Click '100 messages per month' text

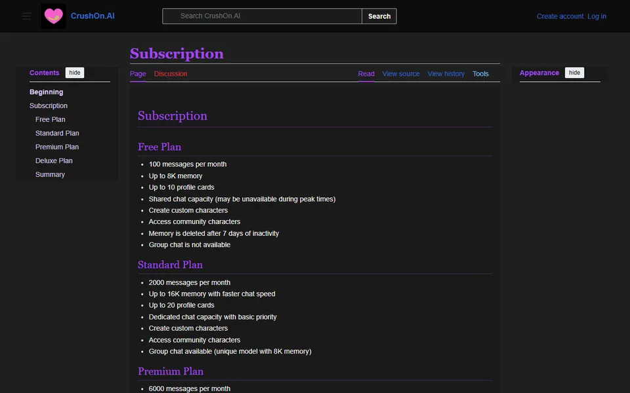coord(188,164)
